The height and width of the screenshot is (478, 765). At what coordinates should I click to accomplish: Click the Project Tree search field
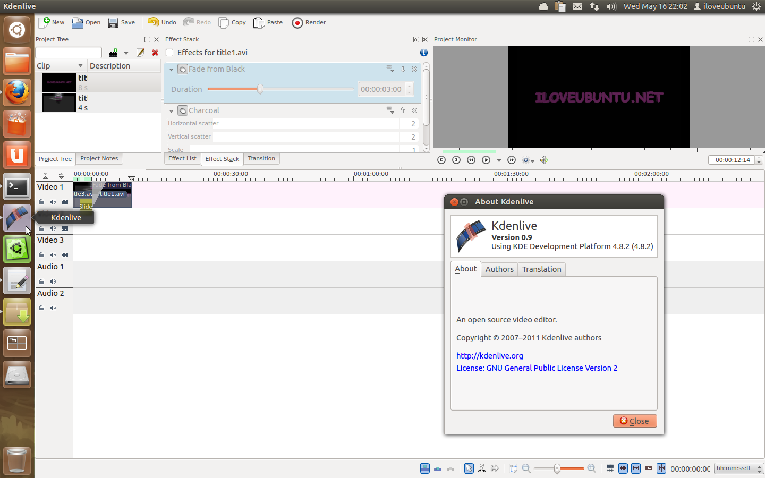coord(69,53)
